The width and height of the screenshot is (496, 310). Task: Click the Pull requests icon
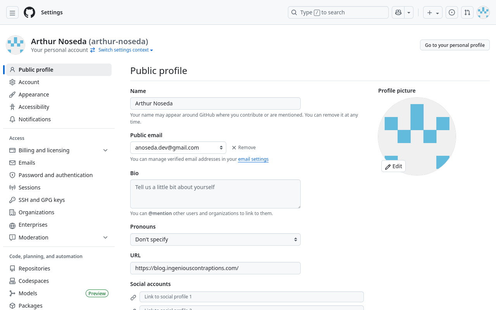click(x=467, y=12)
